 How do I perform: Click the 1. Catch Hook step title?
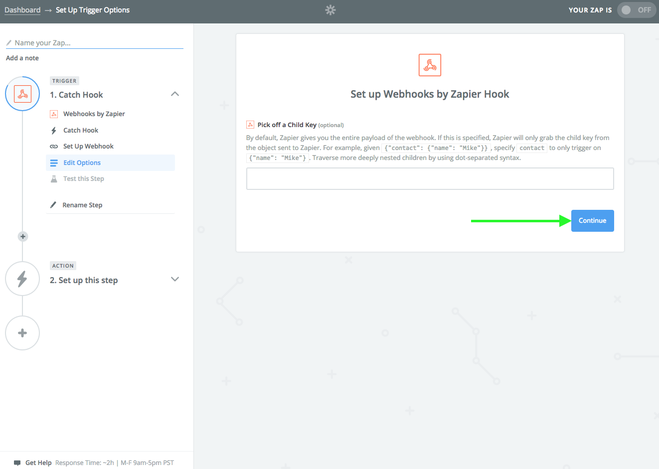[x=76, y=95]
